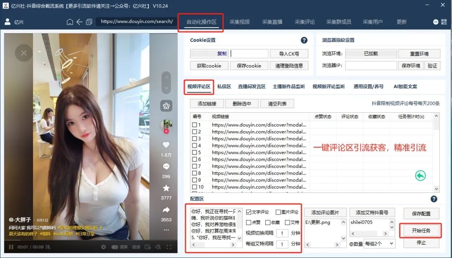Tick checkbox for link row 8

click(195, 173)
